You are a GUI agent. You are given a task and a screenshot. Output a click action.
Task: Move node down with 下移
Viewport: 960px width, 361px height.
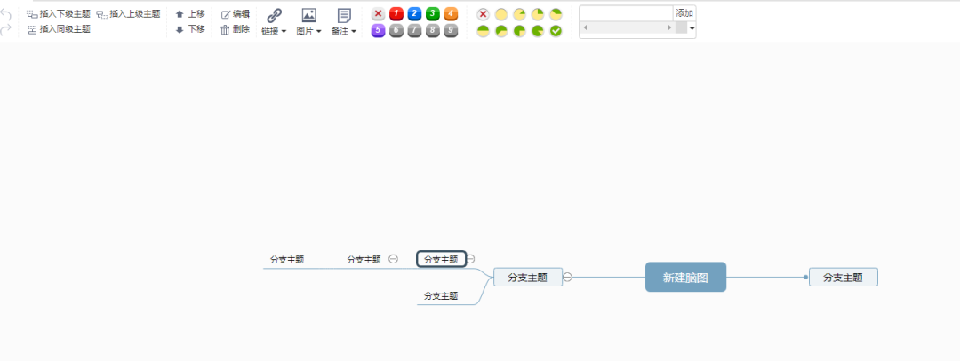point(190,28)
